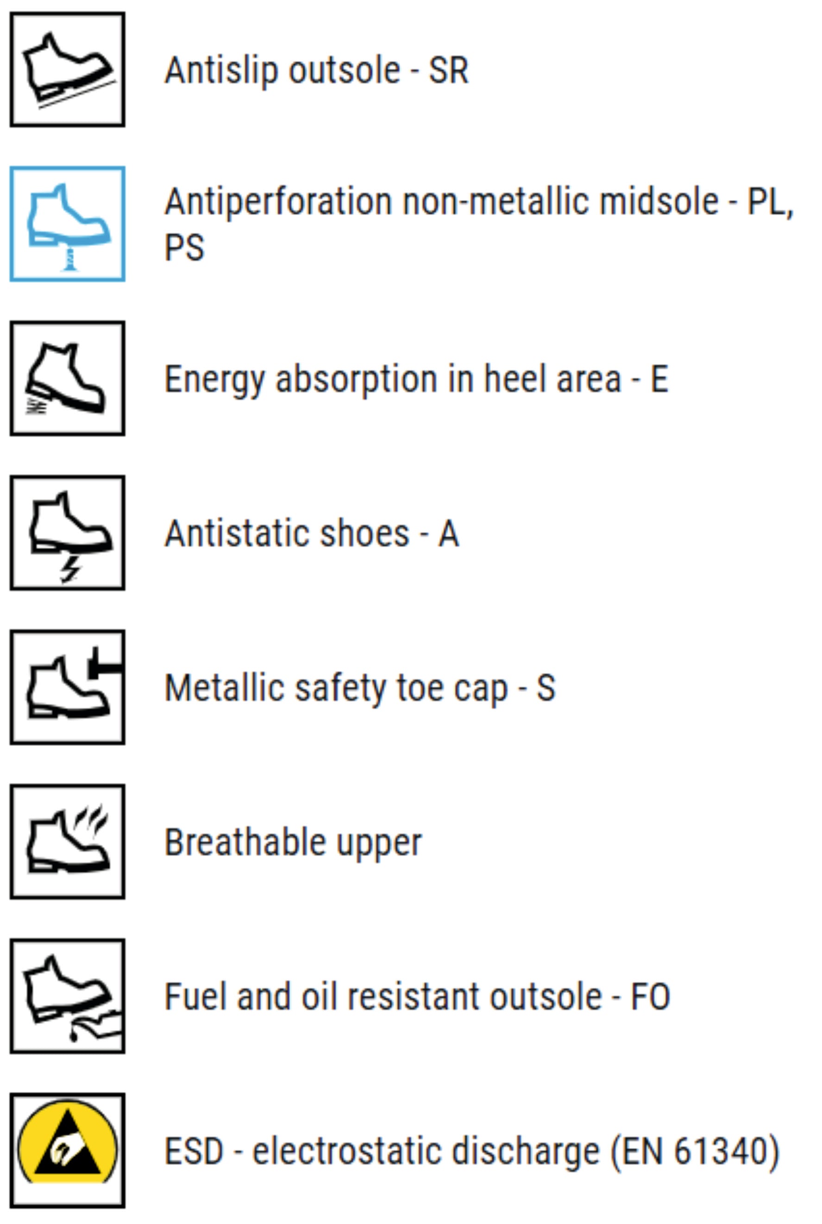The width and height of the screenshot is (822, 1224).
Task: Select the breathable upper boot icon
Action: tap(67, 842)
